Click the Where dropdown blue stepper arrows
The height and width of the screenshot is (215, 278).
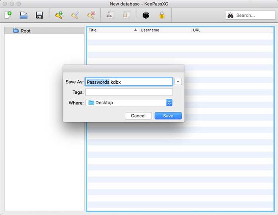point(169,103)
